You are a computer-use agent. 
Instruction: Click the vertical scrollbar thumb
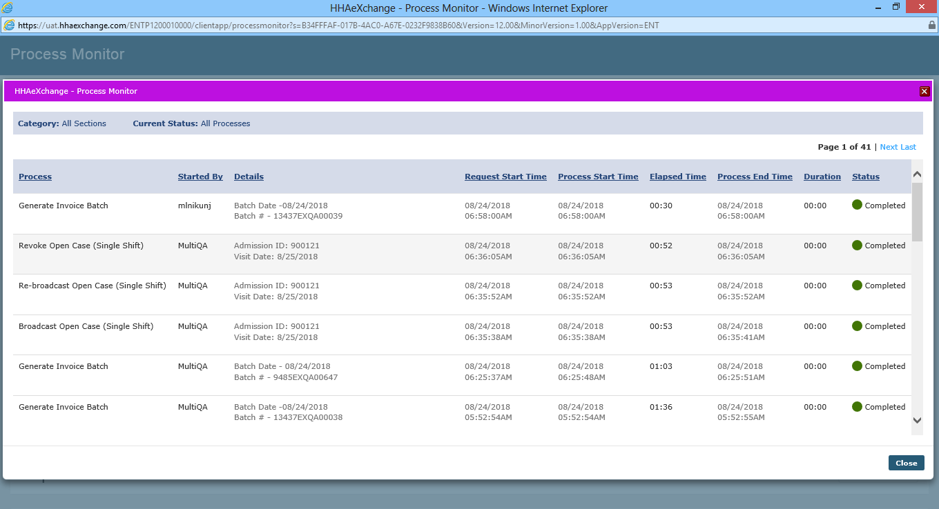click(917, 212)
